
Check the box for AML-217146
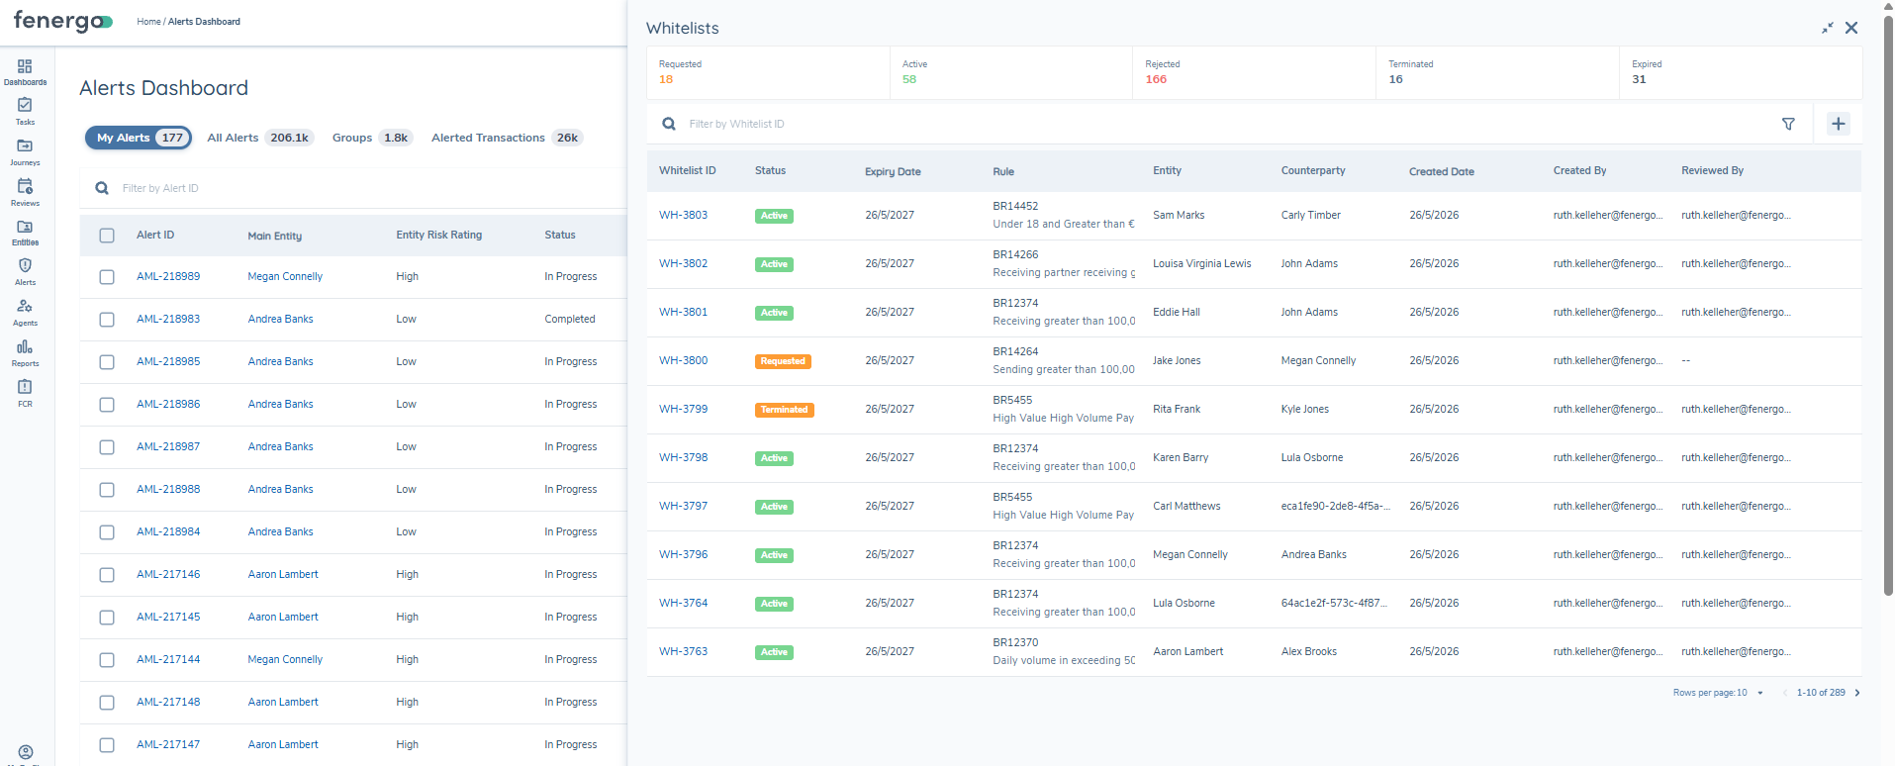[107, 575]
